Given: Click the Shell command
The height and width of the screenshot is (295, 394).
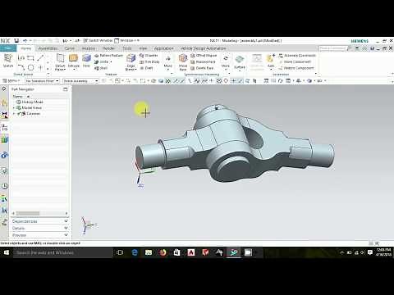Looking at the screenshot, I should coord(101,68).
